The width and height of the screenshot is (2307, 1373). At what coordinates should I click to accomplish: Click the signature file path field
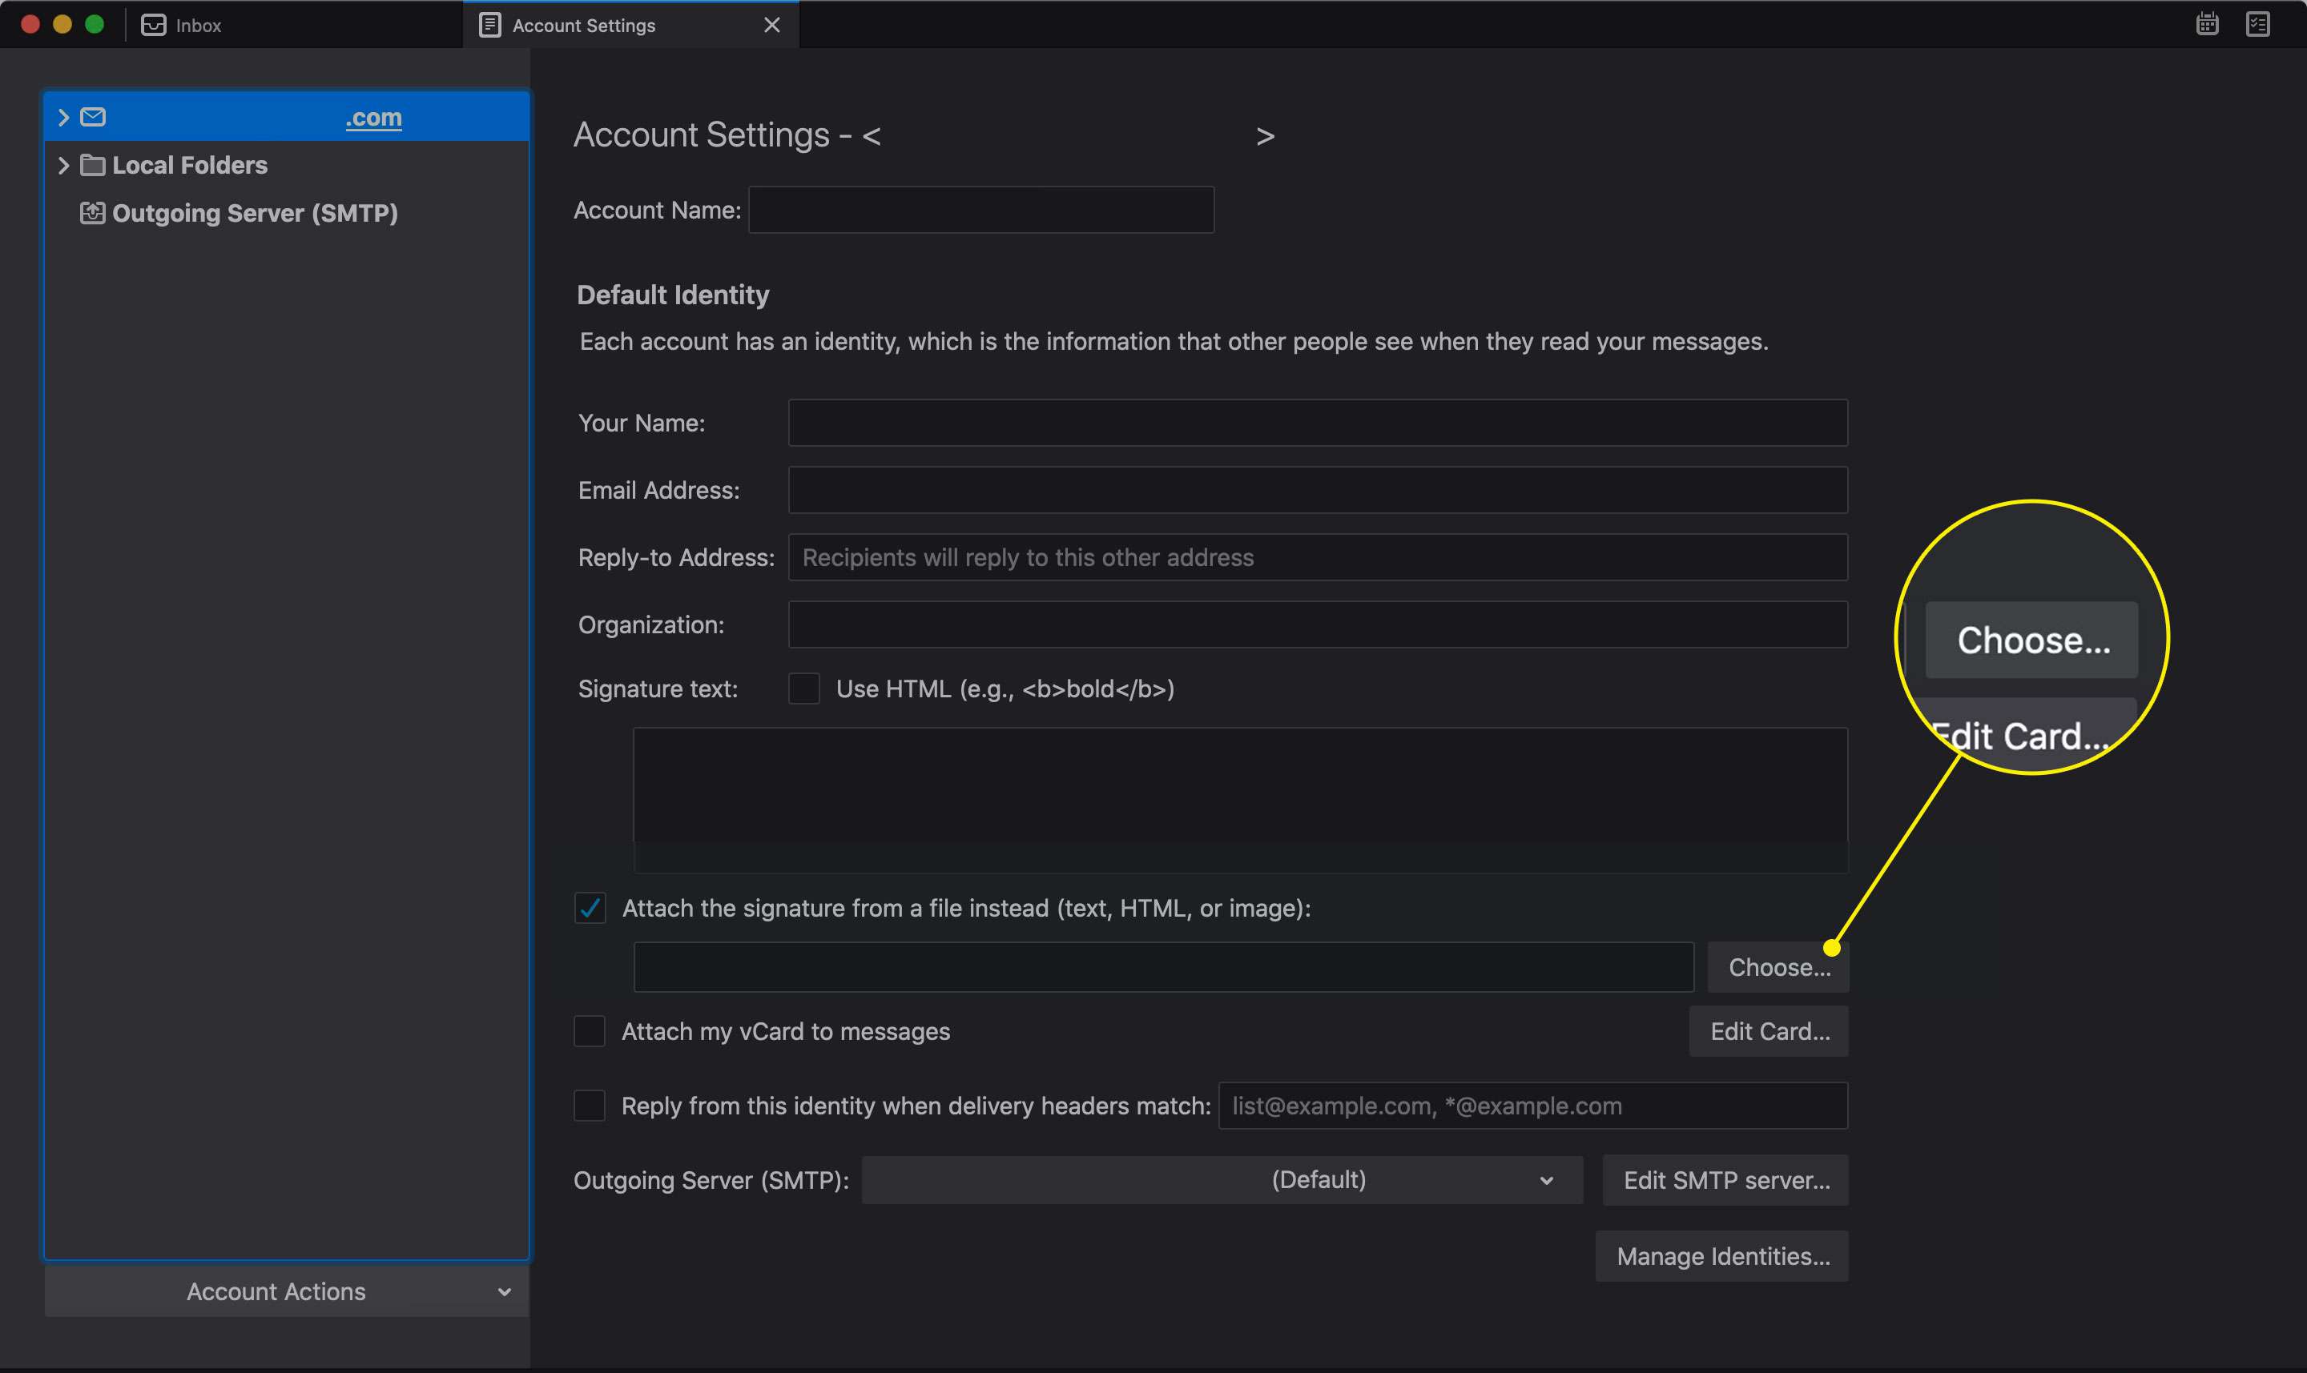[x=1164, y=967]
